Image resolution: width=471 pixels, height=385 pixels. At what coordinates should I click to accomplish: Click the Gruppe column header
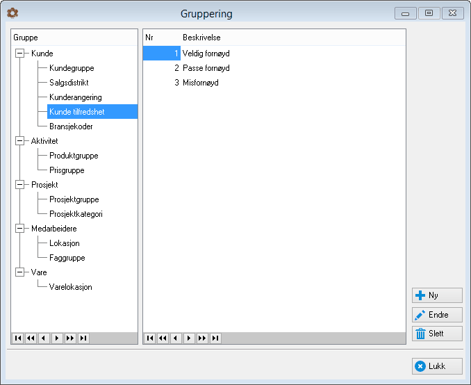click(x=74, y=38)
